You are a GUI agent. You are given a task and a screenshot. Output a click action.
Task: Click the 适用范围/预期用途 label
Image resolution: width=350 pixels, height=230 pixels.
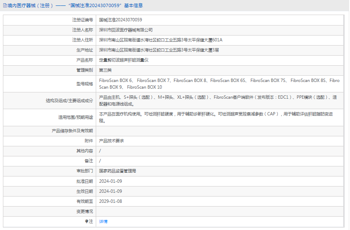click(x=75, y=118)
